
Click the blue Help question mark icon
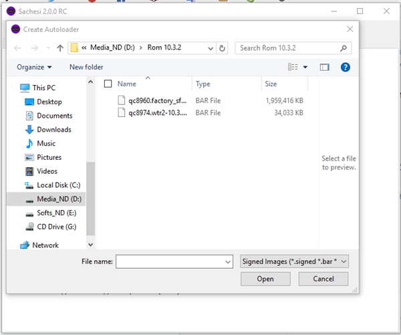[x=346, y=67]
